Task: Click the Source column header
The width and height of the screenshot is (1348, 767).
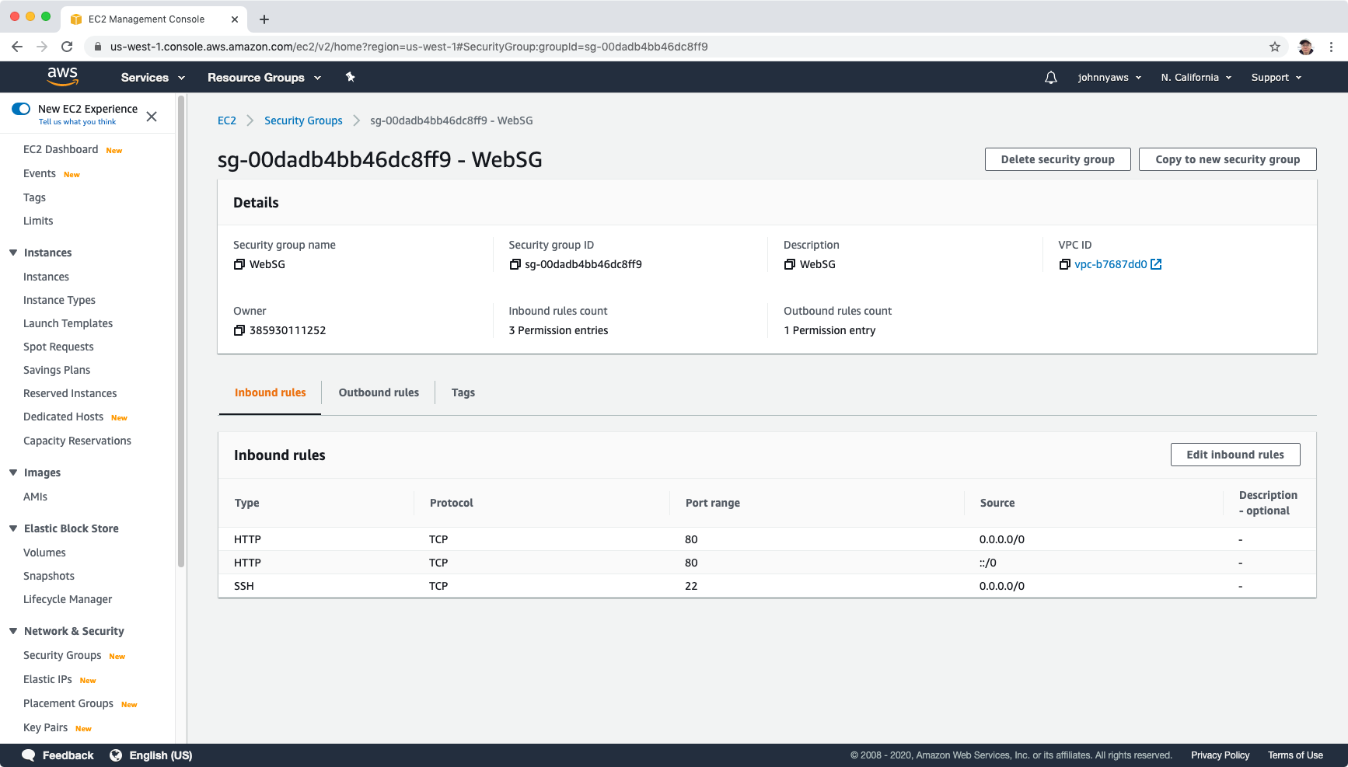Action: pyautogui.click(x=997, y=503)
